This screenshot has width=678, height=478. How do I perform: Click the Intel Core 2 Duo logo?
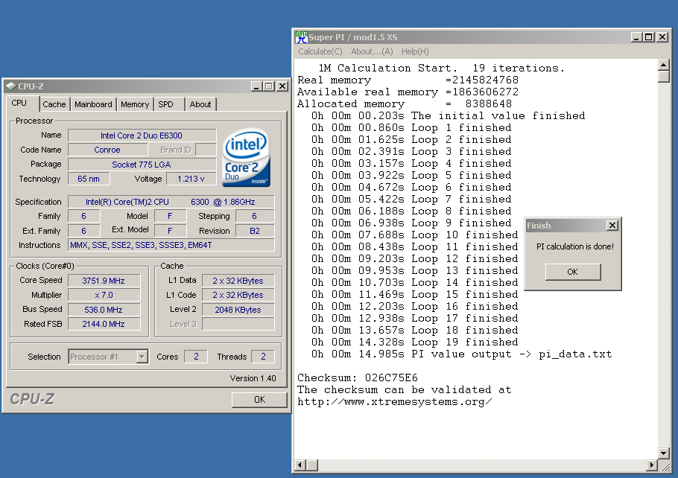[x=246, y=159]
